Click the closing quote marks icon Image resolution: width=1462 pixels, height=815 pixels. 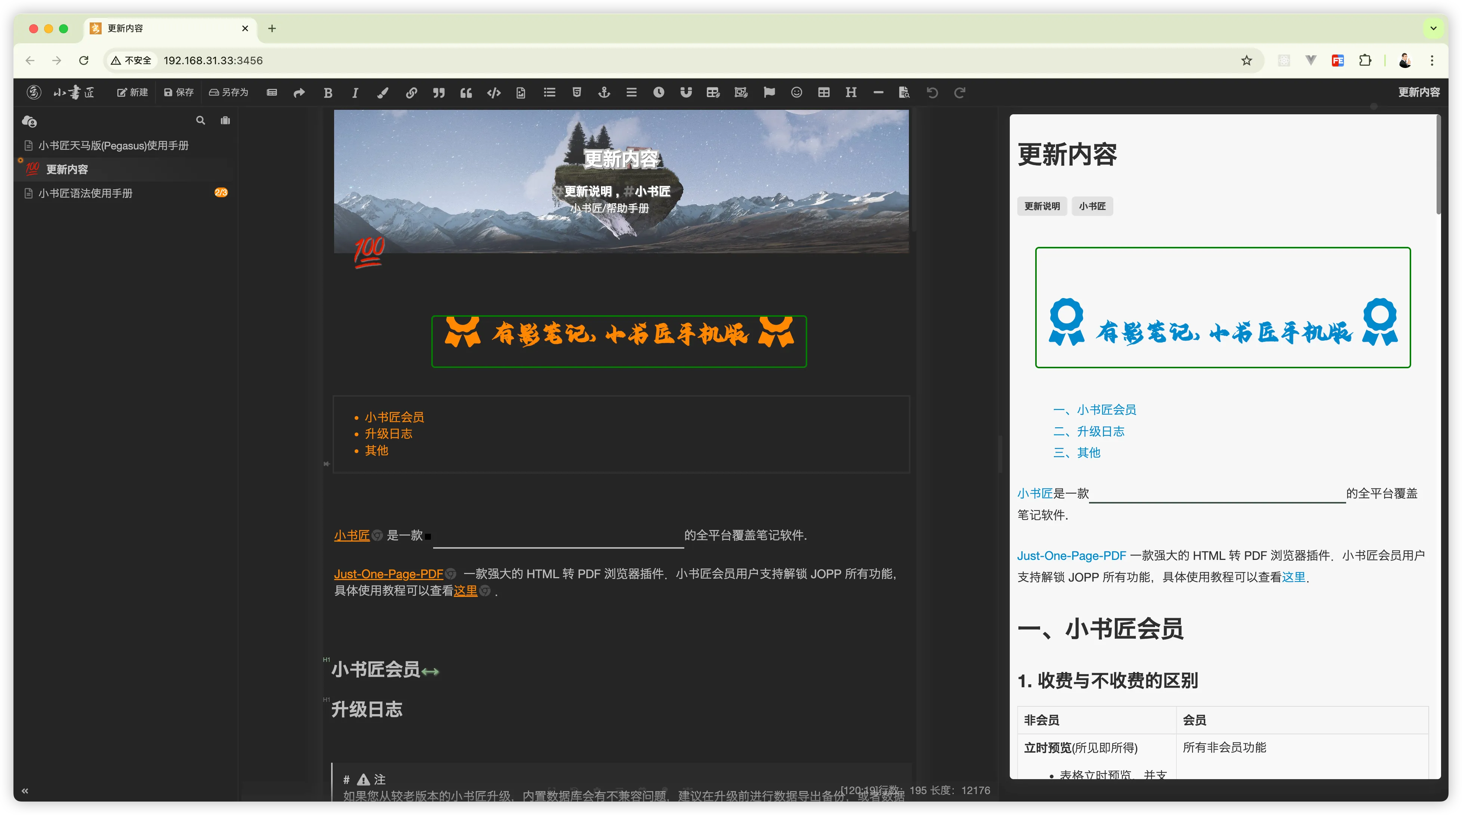pos(439,93)
